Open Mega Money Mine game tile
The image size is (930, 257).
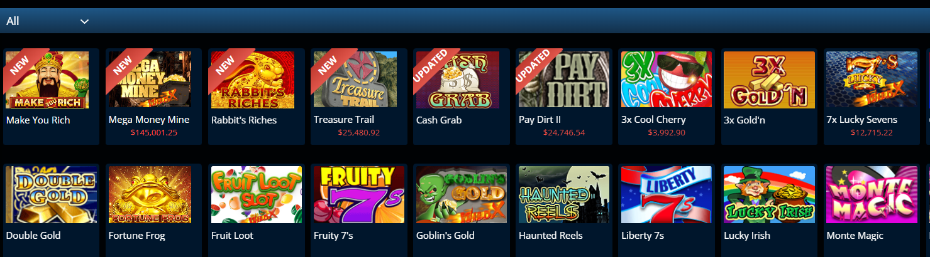(x=150, y=80)
